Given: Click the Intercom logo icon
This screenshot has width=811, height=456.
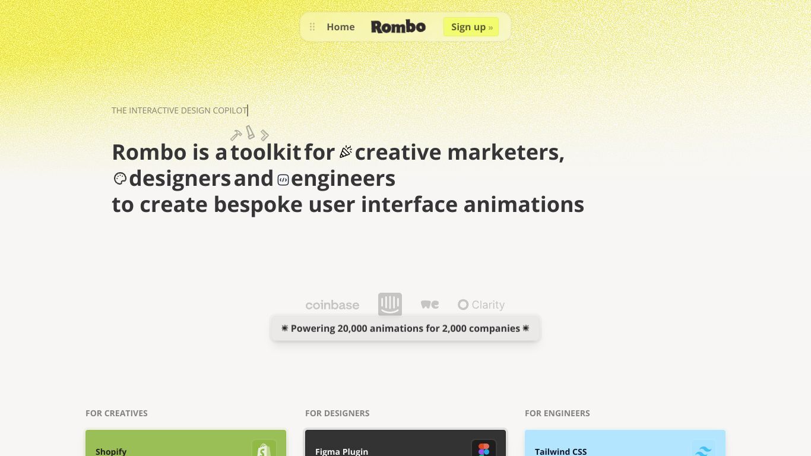Looking at the screenshot, I should pos(390,304).
